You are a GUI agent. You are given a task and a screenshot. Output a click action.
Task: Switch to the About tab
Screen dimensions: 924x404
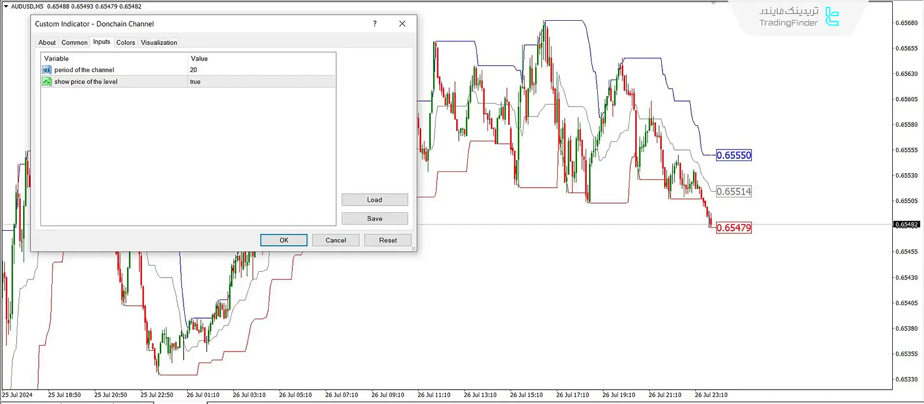(47, 43)
